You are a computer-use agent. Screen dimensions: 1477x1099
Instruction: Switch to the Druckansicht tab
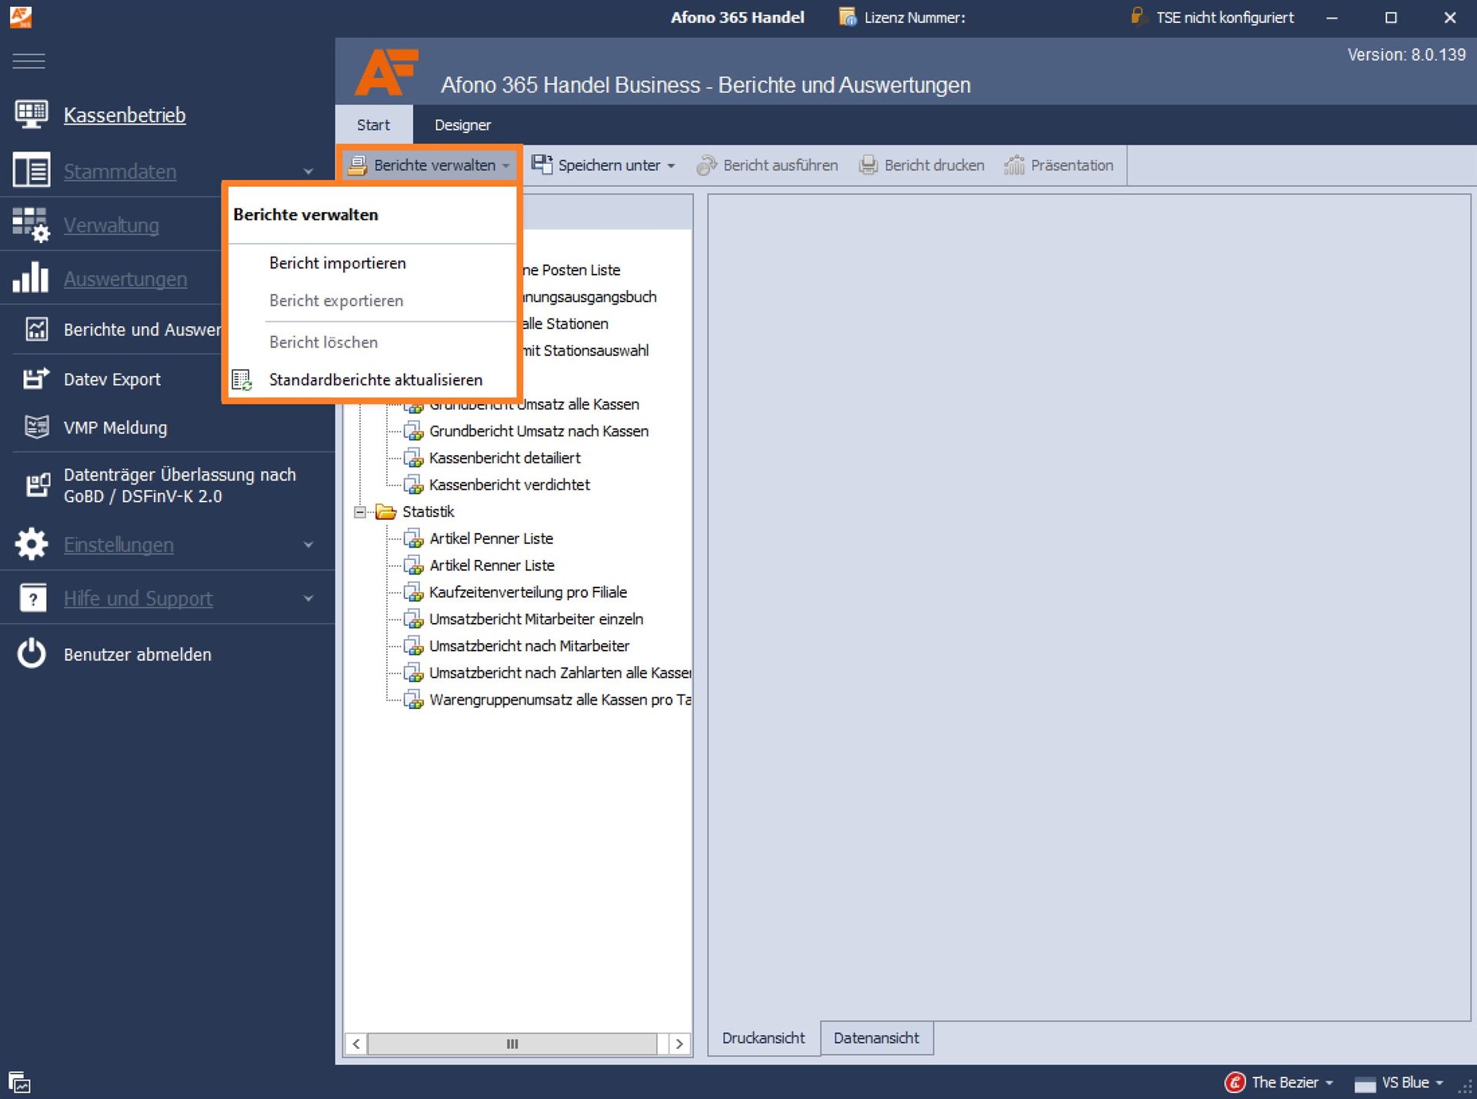point(763,1038)
